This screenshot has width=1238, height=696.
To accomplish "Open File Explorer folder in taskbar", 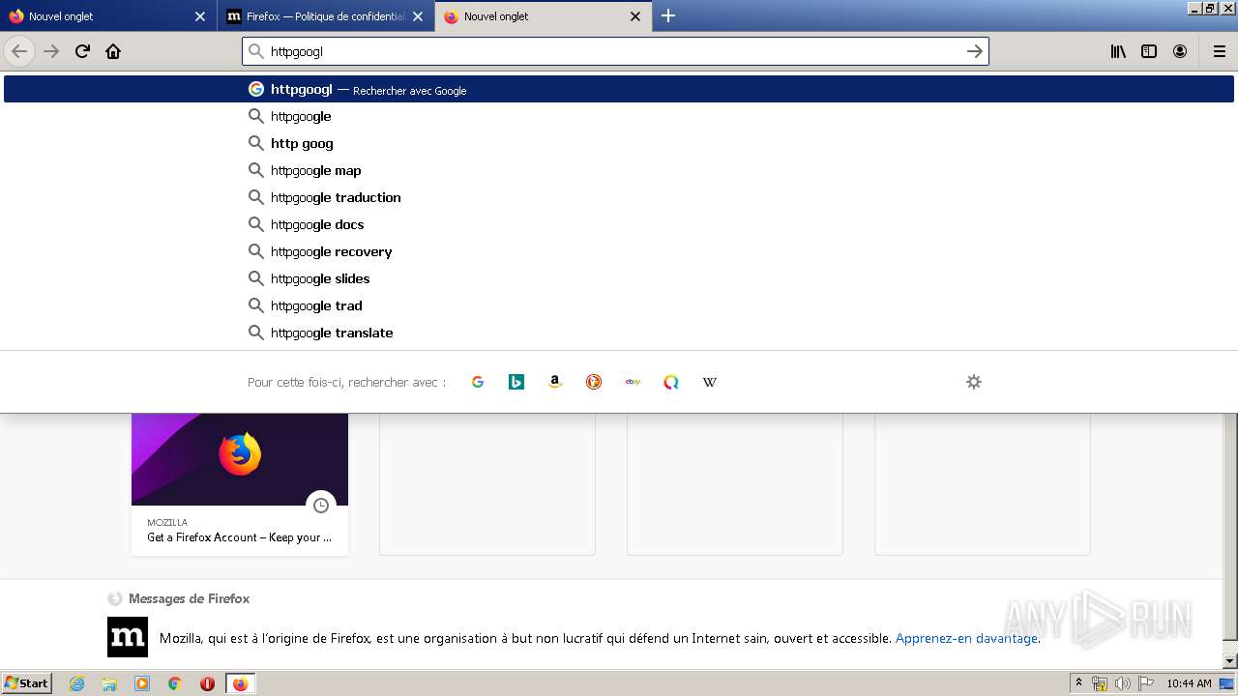I will pyautogui.click(x=109, y=683).
